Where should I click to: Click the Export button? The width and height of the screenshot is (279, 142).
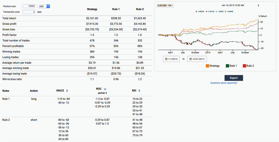click(234, 78)
